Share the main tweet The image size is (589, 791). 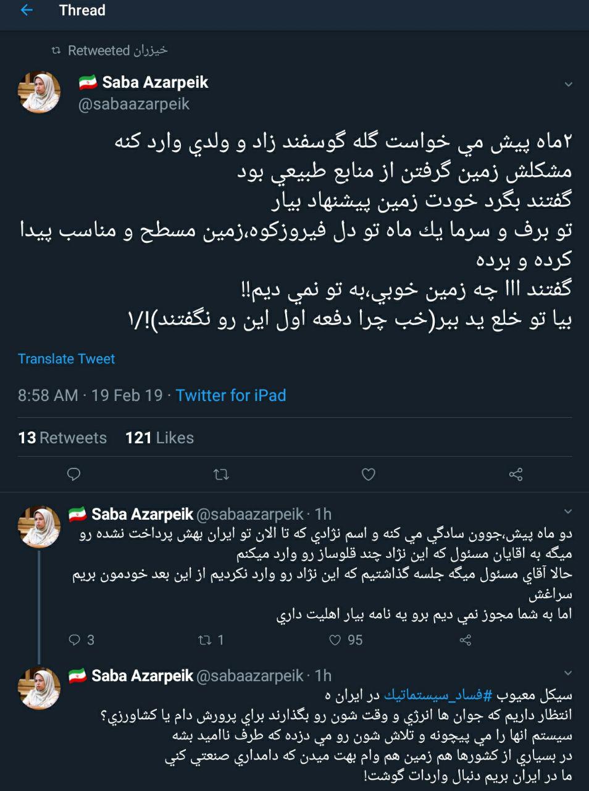(x=516, y=474)
